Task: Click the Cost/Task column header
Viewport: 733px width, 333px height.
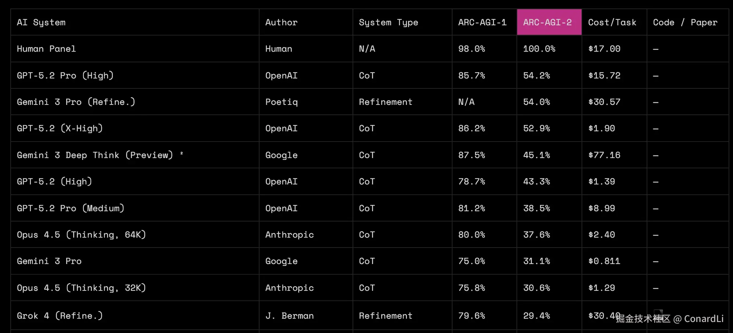Action: coord(612,22)
